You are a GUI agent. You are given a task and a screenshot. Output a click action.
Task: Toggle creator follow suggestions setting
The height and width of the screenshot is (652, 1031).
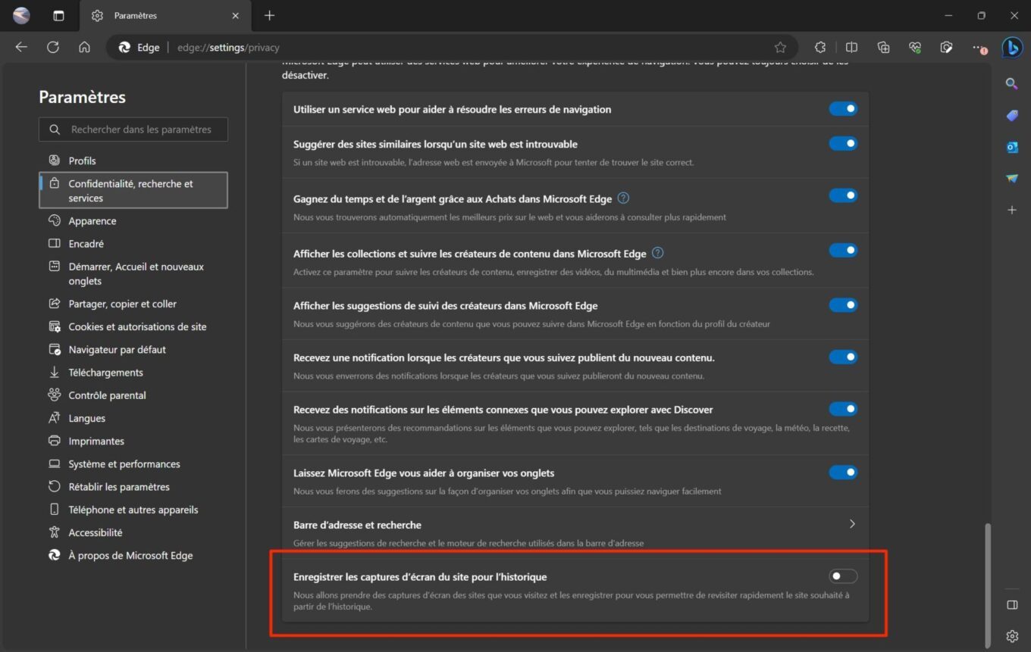point(843,305)
